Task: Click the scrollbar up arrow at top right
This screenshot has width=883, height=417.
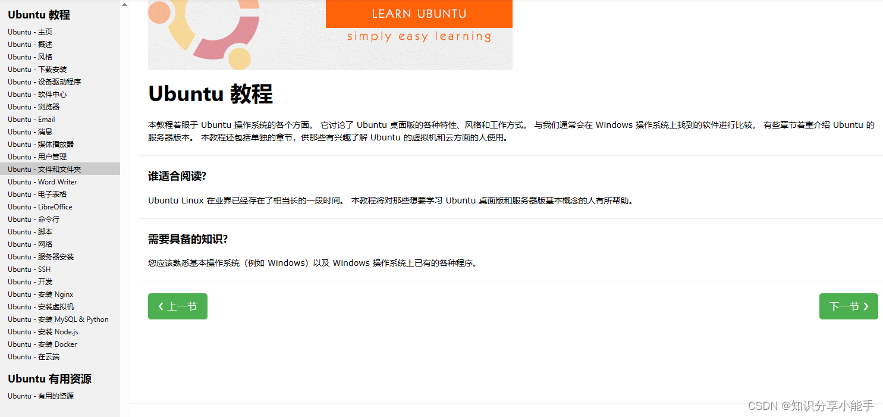Action: pos(124,4)
